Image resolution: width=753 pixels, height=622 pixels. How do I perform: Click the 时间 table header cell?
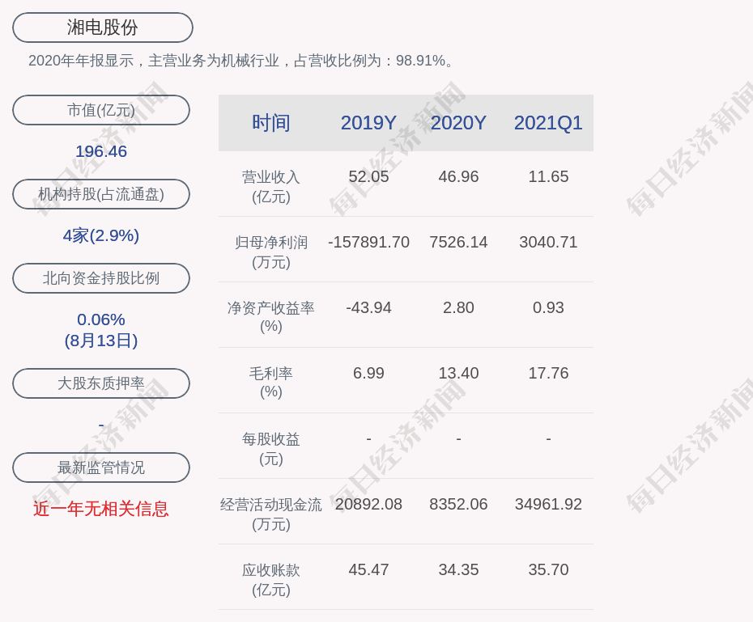tap(271, 123)
